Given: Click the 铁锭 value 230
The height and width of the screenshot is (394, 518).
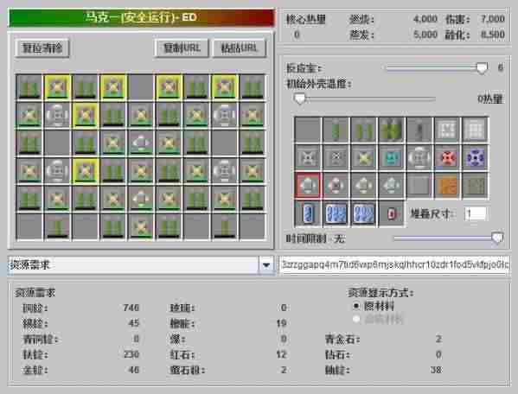Looking at the screenshot, I should (131, 354).
